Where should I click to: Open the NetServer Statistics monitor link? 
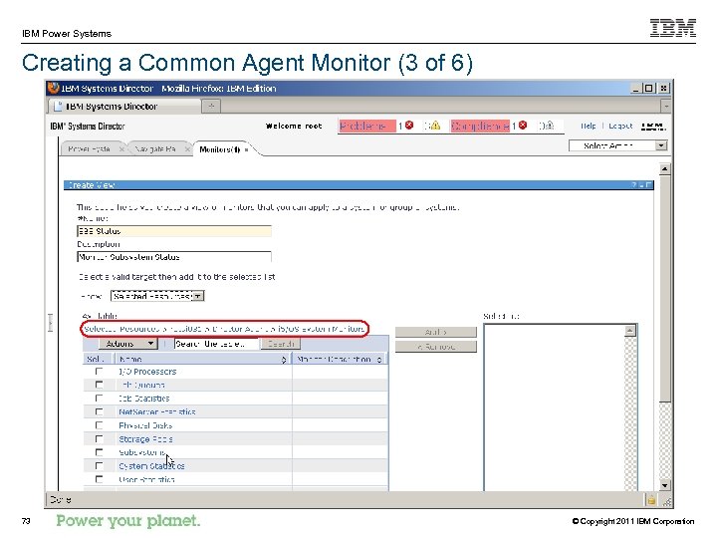tap(157, 412)
